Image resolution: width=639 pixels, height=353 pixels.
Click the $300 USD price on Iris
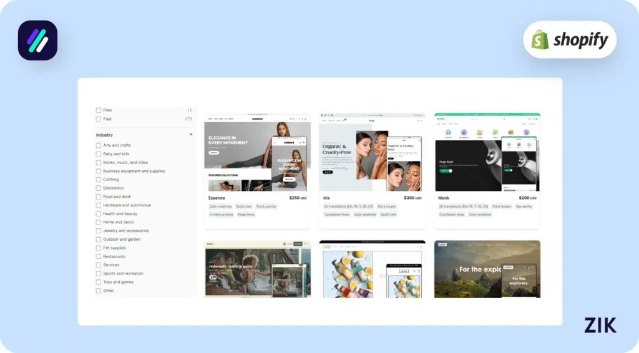pos(413,198)
